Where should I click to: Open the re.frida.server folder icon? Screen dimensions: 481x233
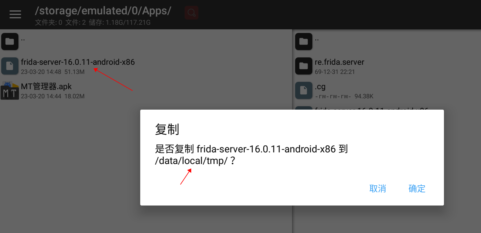pos(304,66)
